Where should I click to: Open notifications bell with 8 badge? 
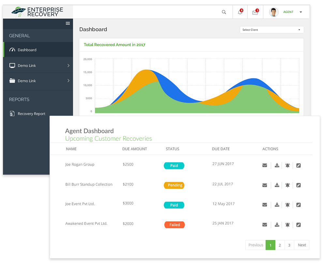coord(240,12)
